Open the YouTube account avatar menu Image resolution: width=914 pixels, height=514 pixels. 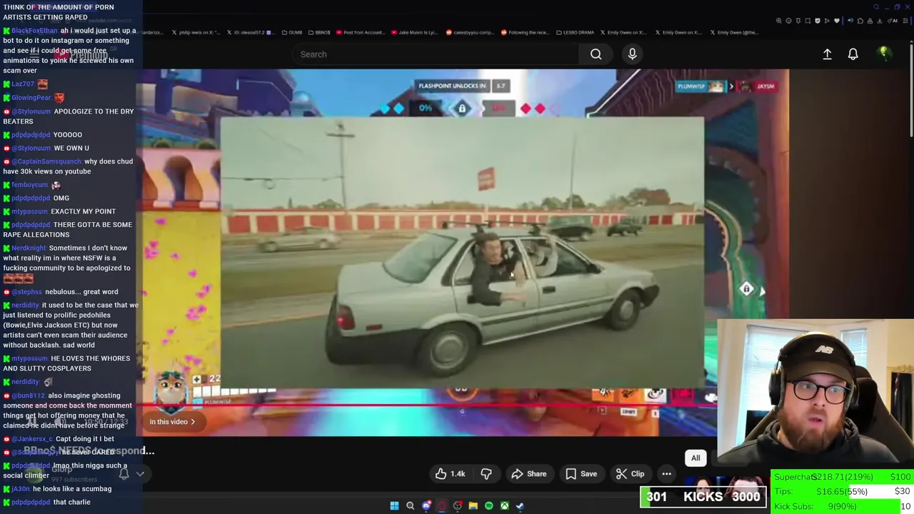pyautogui.click(x=883, y=54)
